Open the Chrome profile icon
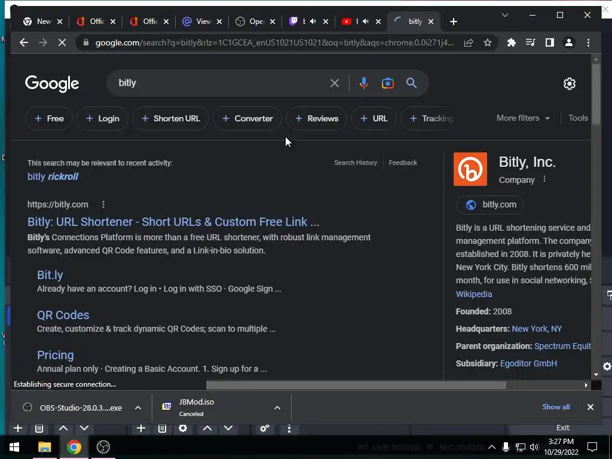Screen dimensions: 612x459 pyautogui.click(x=569, y=42)
